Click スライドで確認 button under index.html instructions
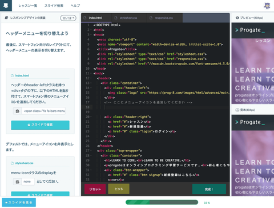Viewport: 274px width, 208px height. click(x=40, y=125)
